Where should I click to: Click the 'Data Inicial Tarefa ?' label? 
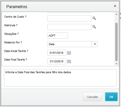point(16,51)
